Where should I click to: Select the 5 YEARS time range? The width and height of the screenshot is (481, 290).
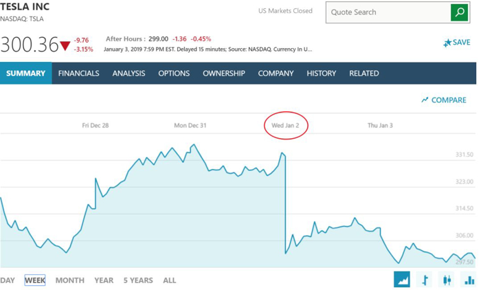point(138,280)
